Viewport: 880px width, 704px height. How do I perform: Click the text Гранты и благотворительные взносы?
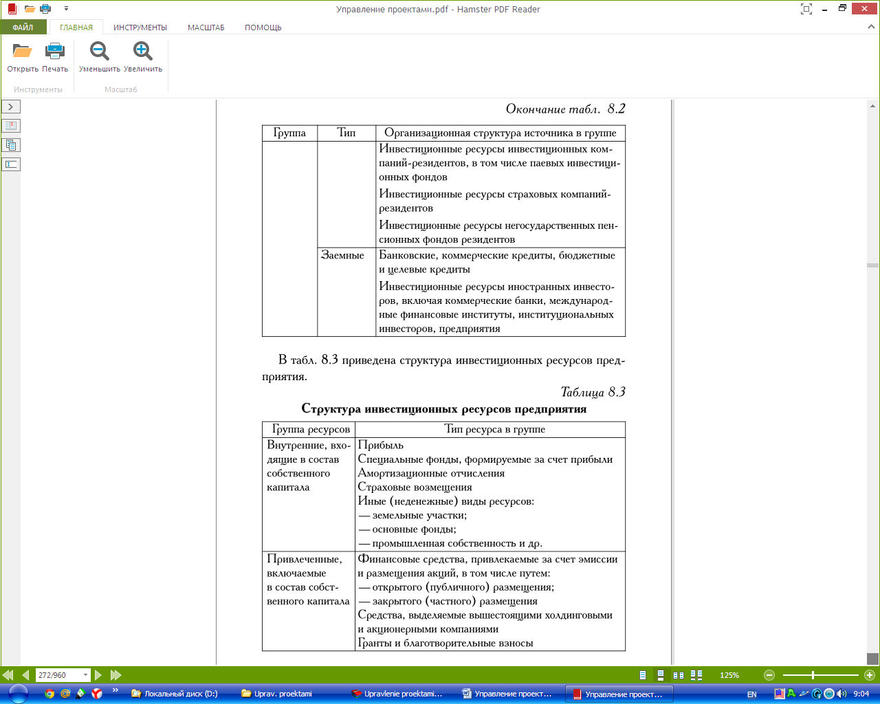coord(445,643)
